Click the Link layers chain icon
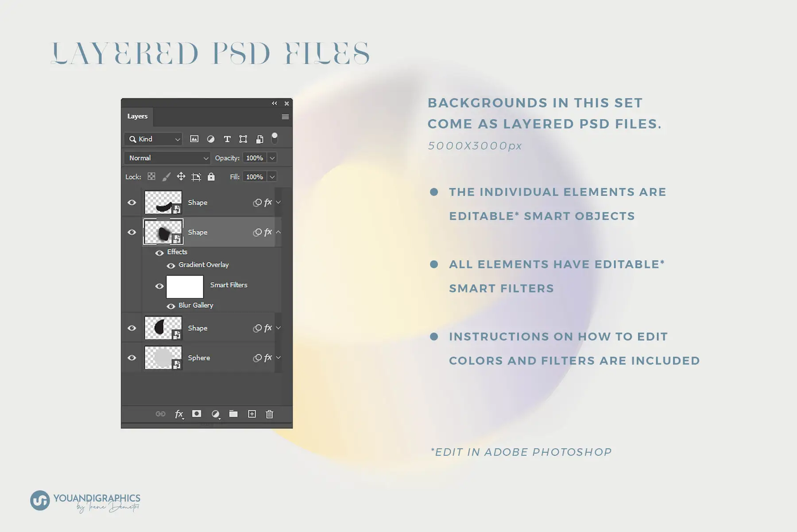Image resolution: width=797 pixels, height=532 pixels. coord(160,414)
